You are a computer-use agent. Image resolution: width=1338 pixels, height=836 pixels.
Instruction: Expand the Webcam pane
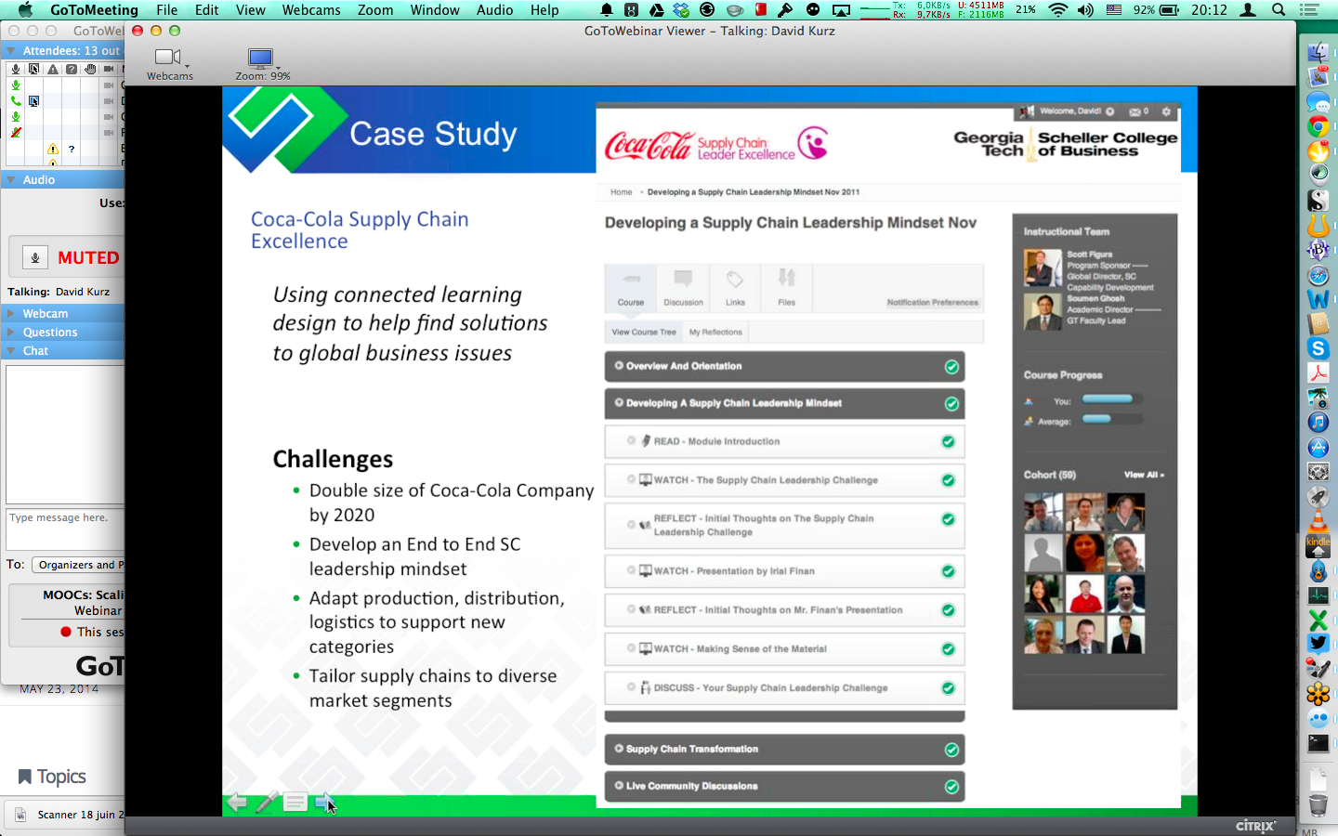tap(11, 313)
